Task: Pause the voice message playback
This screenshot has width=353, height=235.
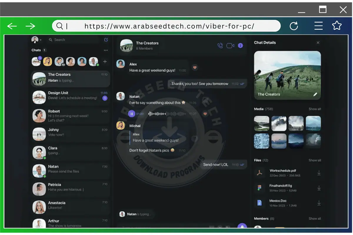Action: pos(131,114)
